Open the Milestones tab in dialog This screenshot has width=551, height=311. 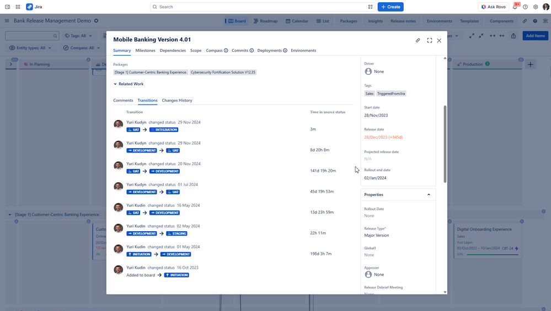tap(145, 51)
